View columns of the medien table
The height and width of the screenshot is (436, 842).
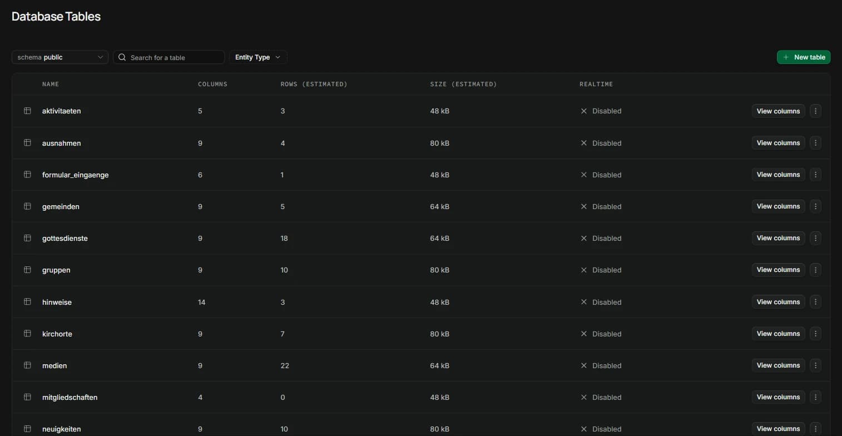778,365
